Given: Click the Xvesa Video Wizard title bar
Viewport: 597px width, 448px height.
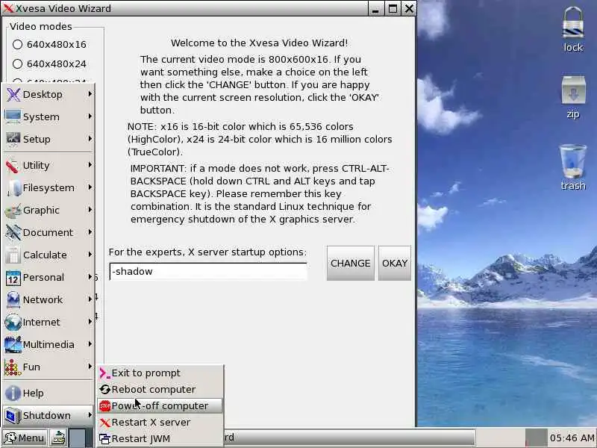Looking at the screenshot, I should click(x=184, y=8).
